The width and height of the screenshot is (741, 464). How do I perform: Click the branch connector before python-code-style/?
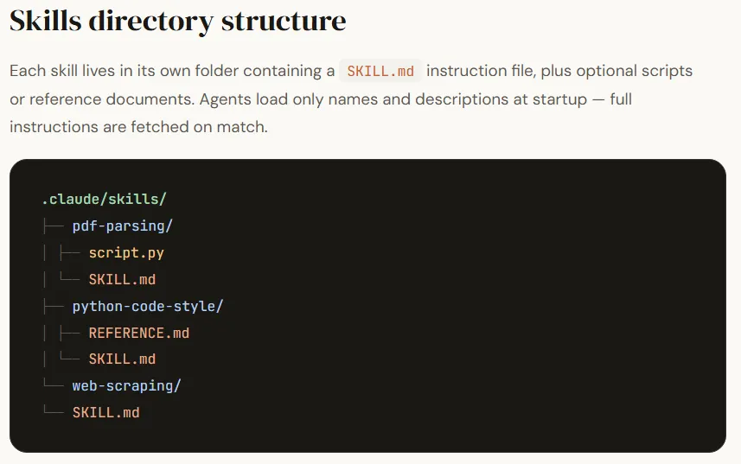[x=52, y=307]
